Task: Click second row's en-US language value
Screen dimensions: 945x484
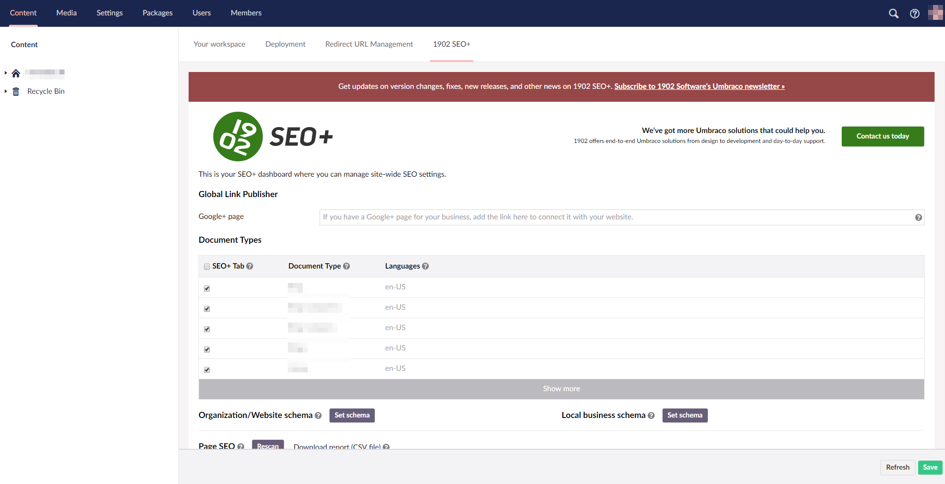Action: click(x=395, y=307)
